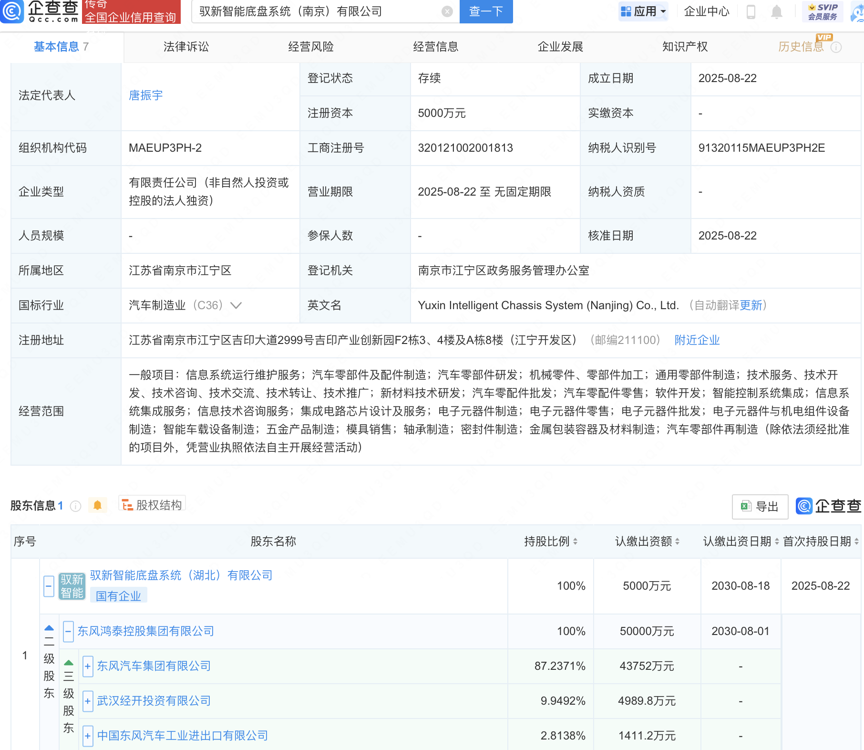Switch to the 法律诉讼 tab
Viewport: 864px width, 750px height.
click(x=186, y=47)
